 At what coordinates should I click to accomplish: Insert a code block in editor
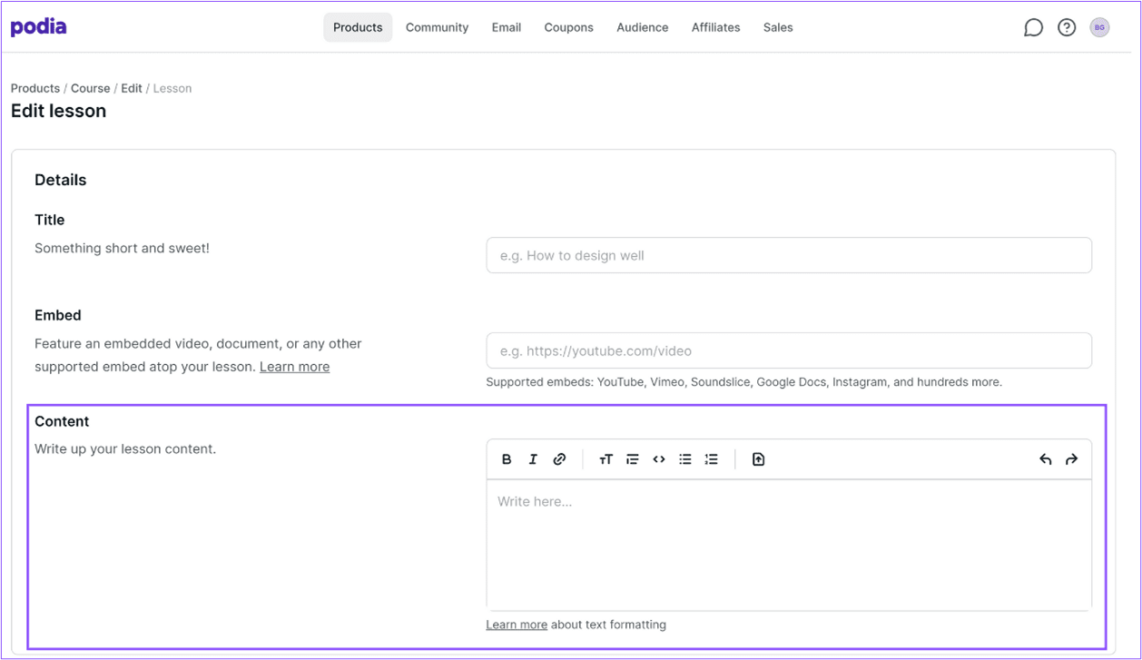[659, 459]
